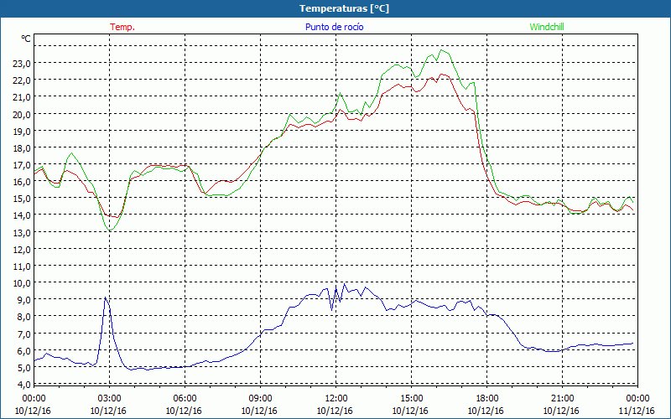The height and width of the screenshot is (419, 671).
Task: Click the blue Punto de rocío legend label
Action: [x=334, y=27]
